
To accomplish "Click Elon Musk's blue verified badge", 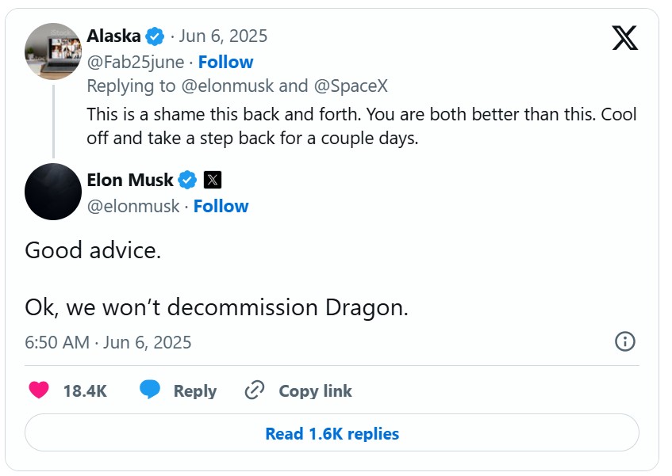I will point(187,181).
